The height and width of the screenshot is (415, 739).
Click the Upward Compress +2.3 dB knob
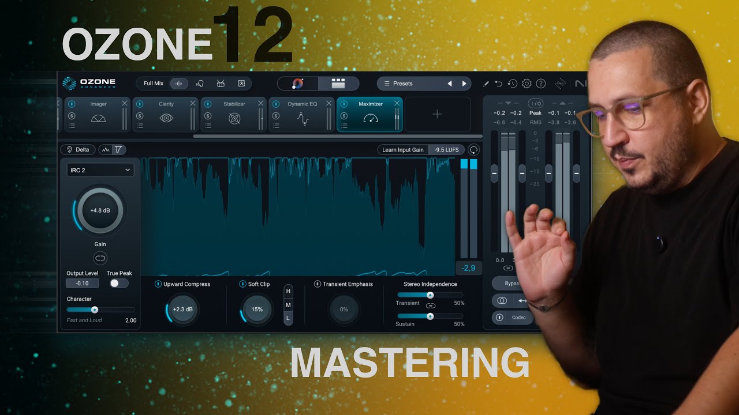pos(182,310)
